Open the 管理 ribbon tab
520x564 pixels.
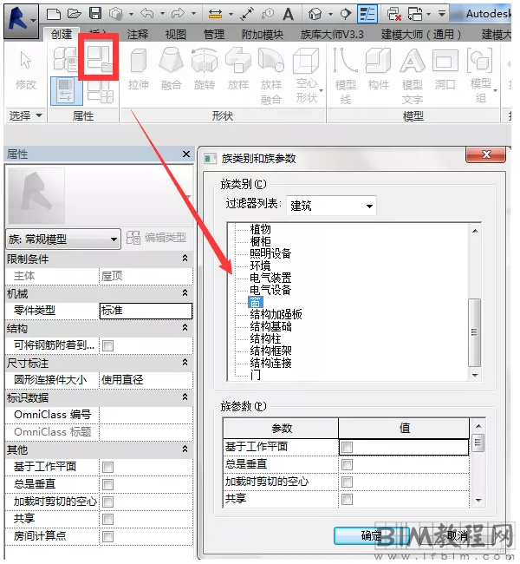[214, 34]
